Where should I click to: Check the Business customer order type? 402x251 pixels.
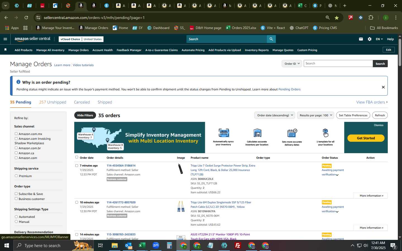pos(16,199)
